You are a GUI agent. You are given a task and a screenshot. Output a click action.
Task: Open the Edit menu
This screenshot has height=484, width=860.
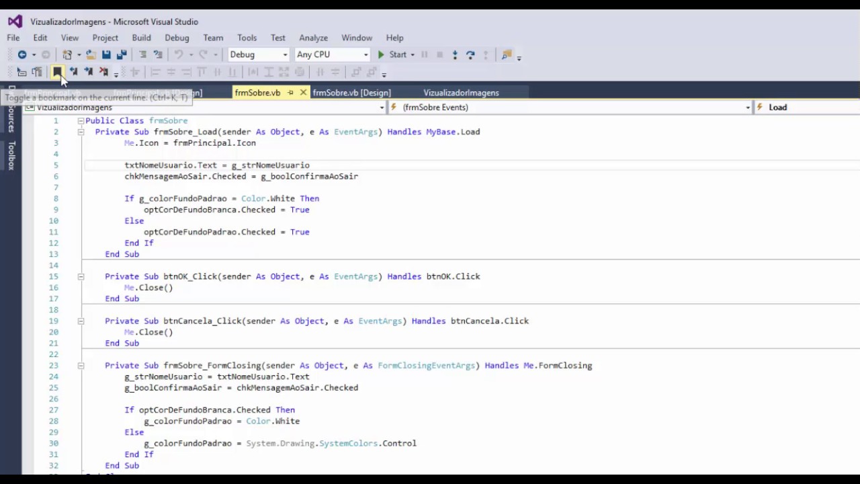40,38
